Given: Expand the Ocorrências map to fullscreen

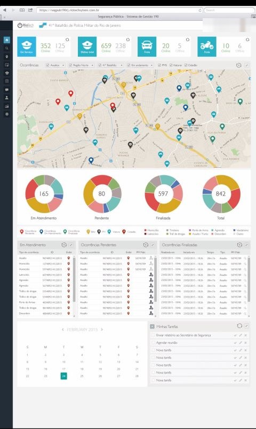Looking at the screenshot, I should coord(246,65).
